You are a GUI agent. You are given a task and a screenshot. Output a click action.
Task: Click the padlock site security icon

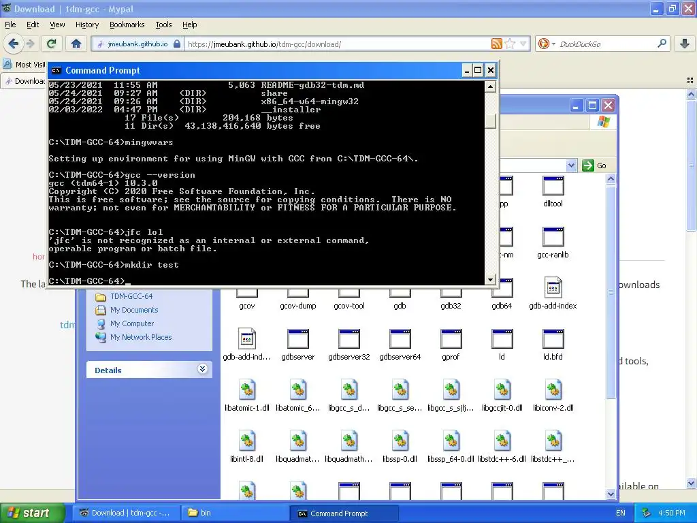coord(177,44)
